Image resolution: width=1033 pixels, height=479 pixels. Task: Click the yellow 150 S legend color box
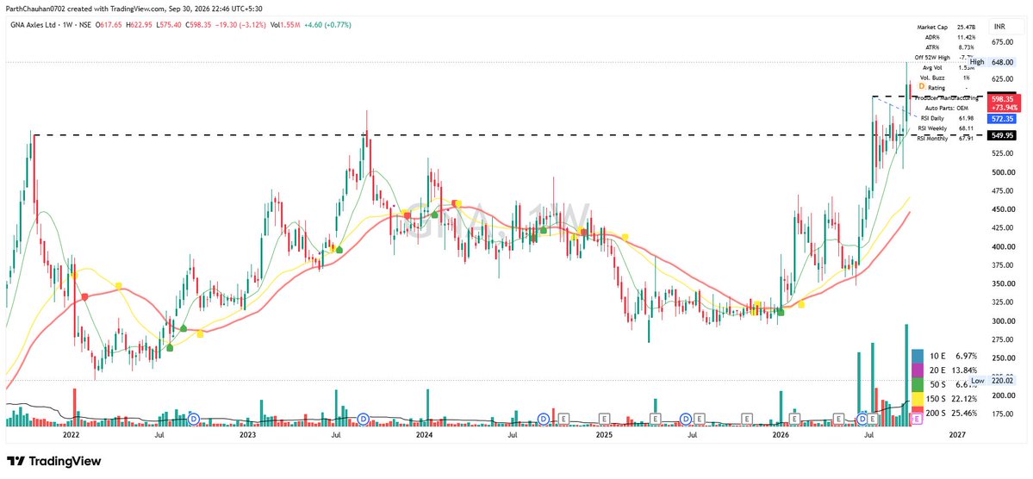(917, 399)
